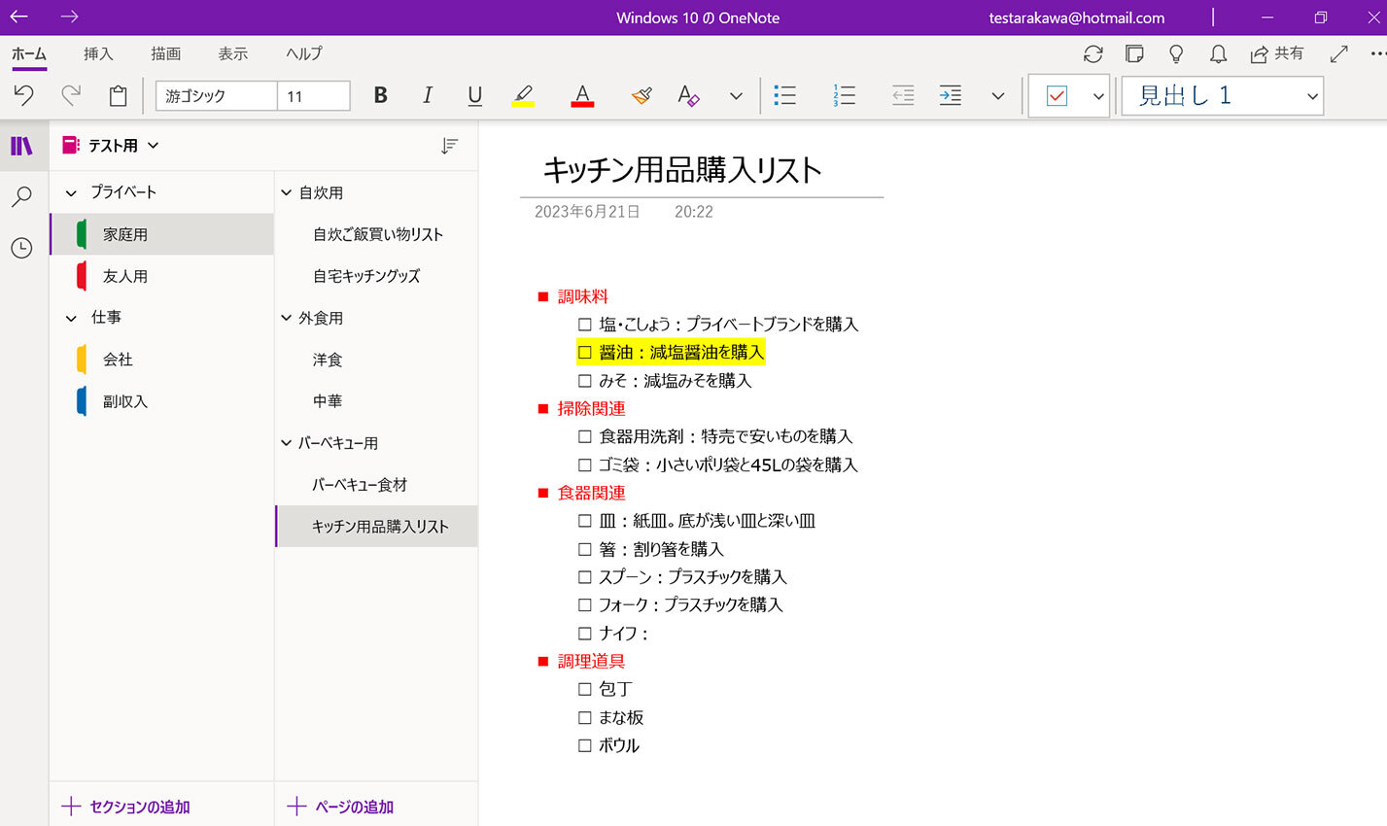Viewport: 1387px width, 826px height.
Task: Switch to the 挿入 tab
Action: coord(98,54)
